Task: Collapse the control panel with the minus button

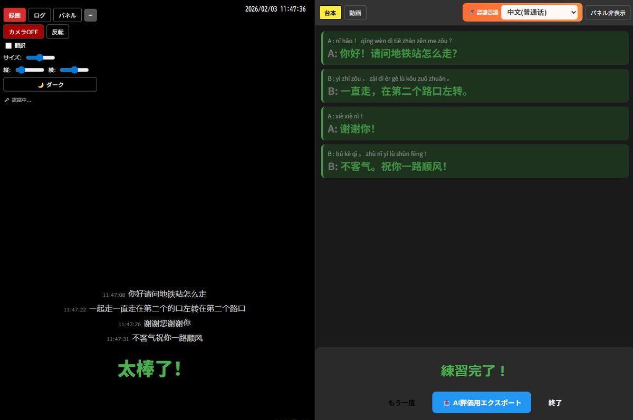Action: click(x=90, y=15)
